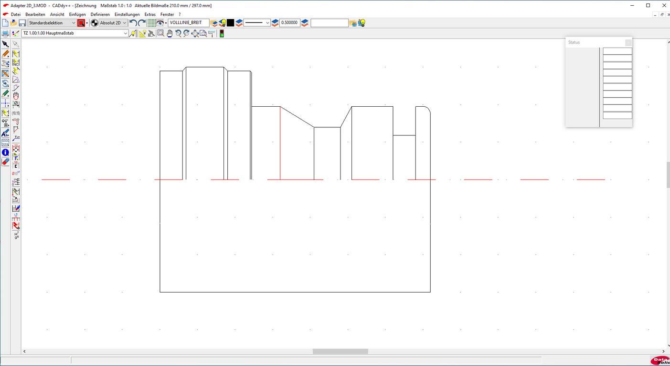
Task: Expand the arrow next to red selection icon
Action: click(87, 23)
